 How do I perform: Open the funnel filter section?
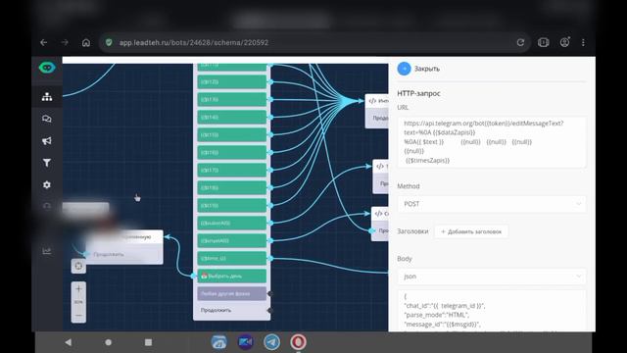click(x=47, y=163)
